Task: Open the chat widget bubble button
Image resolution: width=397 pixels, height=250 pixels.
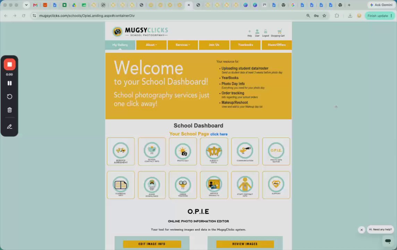Action: (x=388, y=241)
